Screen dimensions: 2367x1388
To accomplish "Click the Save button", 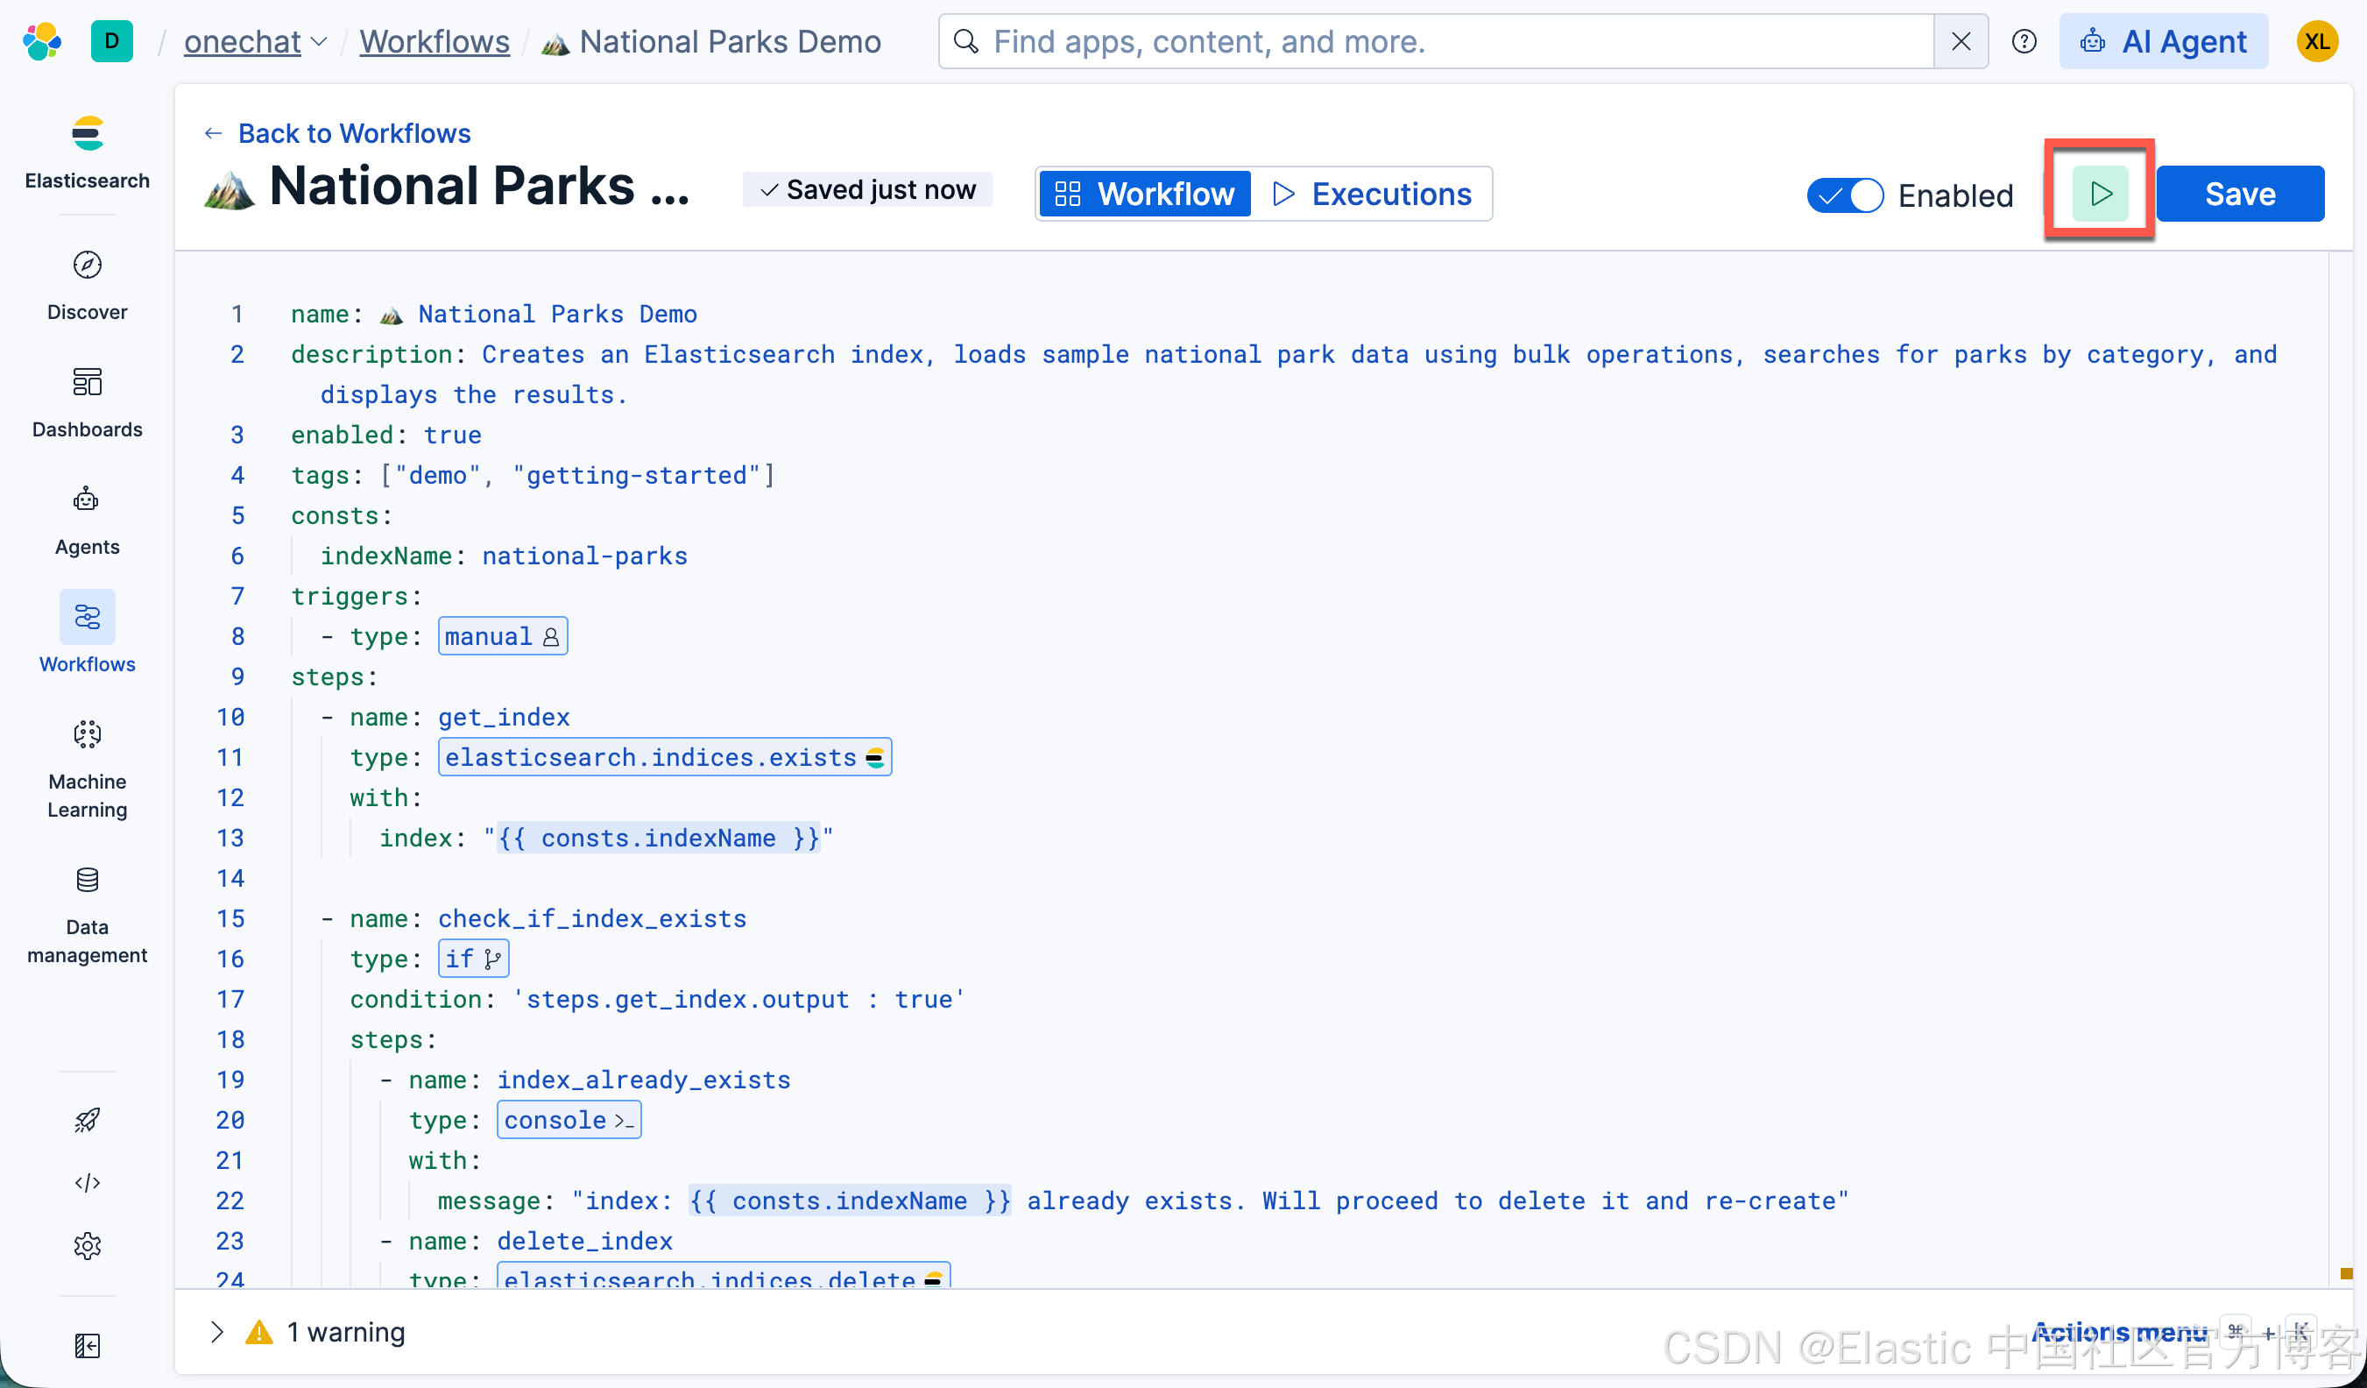I will (2239, 194).
